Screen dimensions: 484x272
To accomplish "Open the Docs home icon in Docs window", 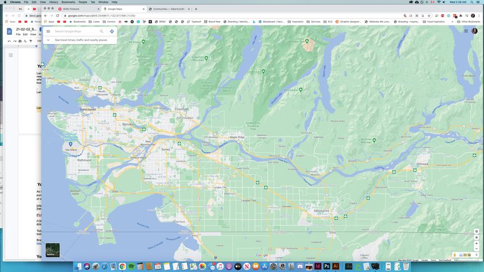I will [x=10, y=31].
